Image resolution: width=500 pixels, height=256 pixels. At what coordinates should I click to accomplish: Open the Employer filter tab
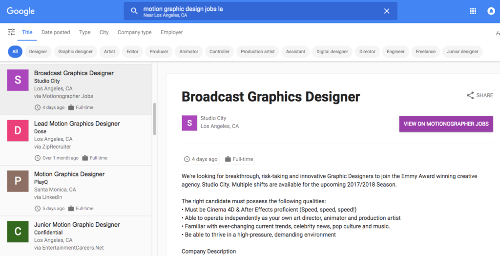tap(171, 32)
